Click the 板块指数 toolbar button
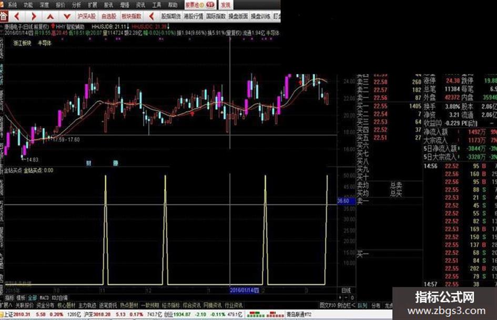The width and height of the screenshot is (497, 320). coord(131,16)
